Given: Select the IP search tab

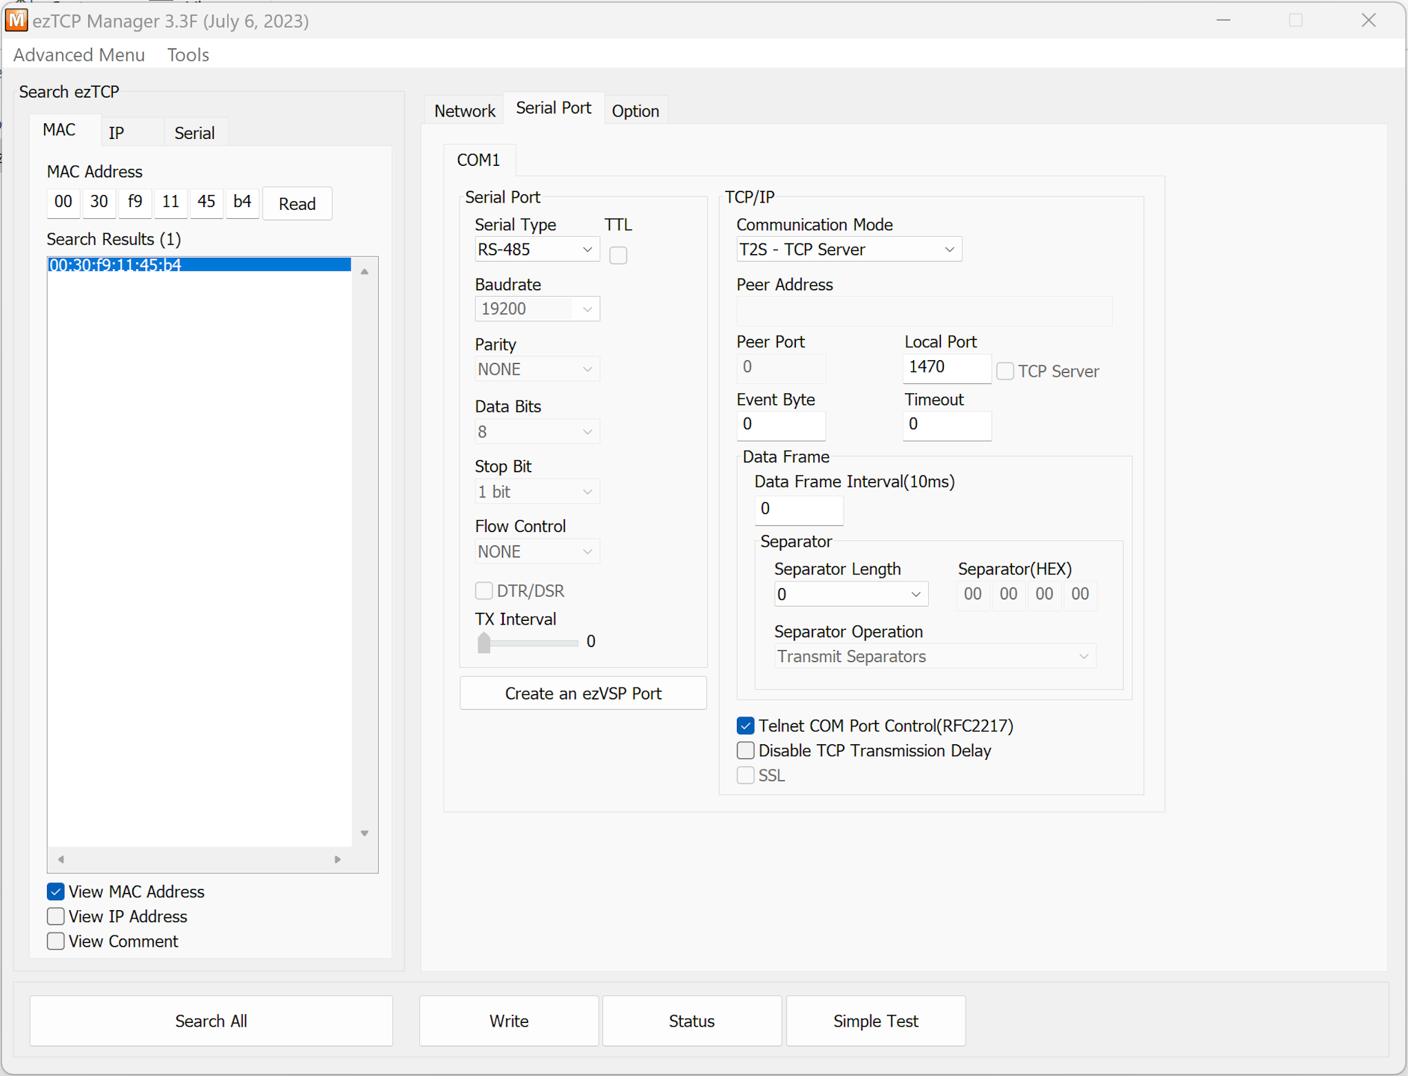Looking at the screenshot, I should pyautogui.click(x=117, y=132).
